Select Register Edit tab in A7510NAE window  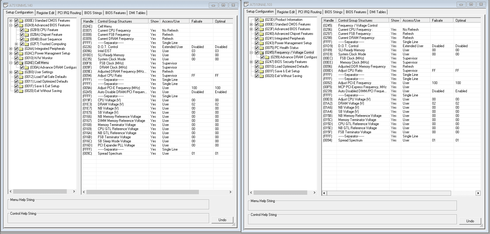click(286, 12)
